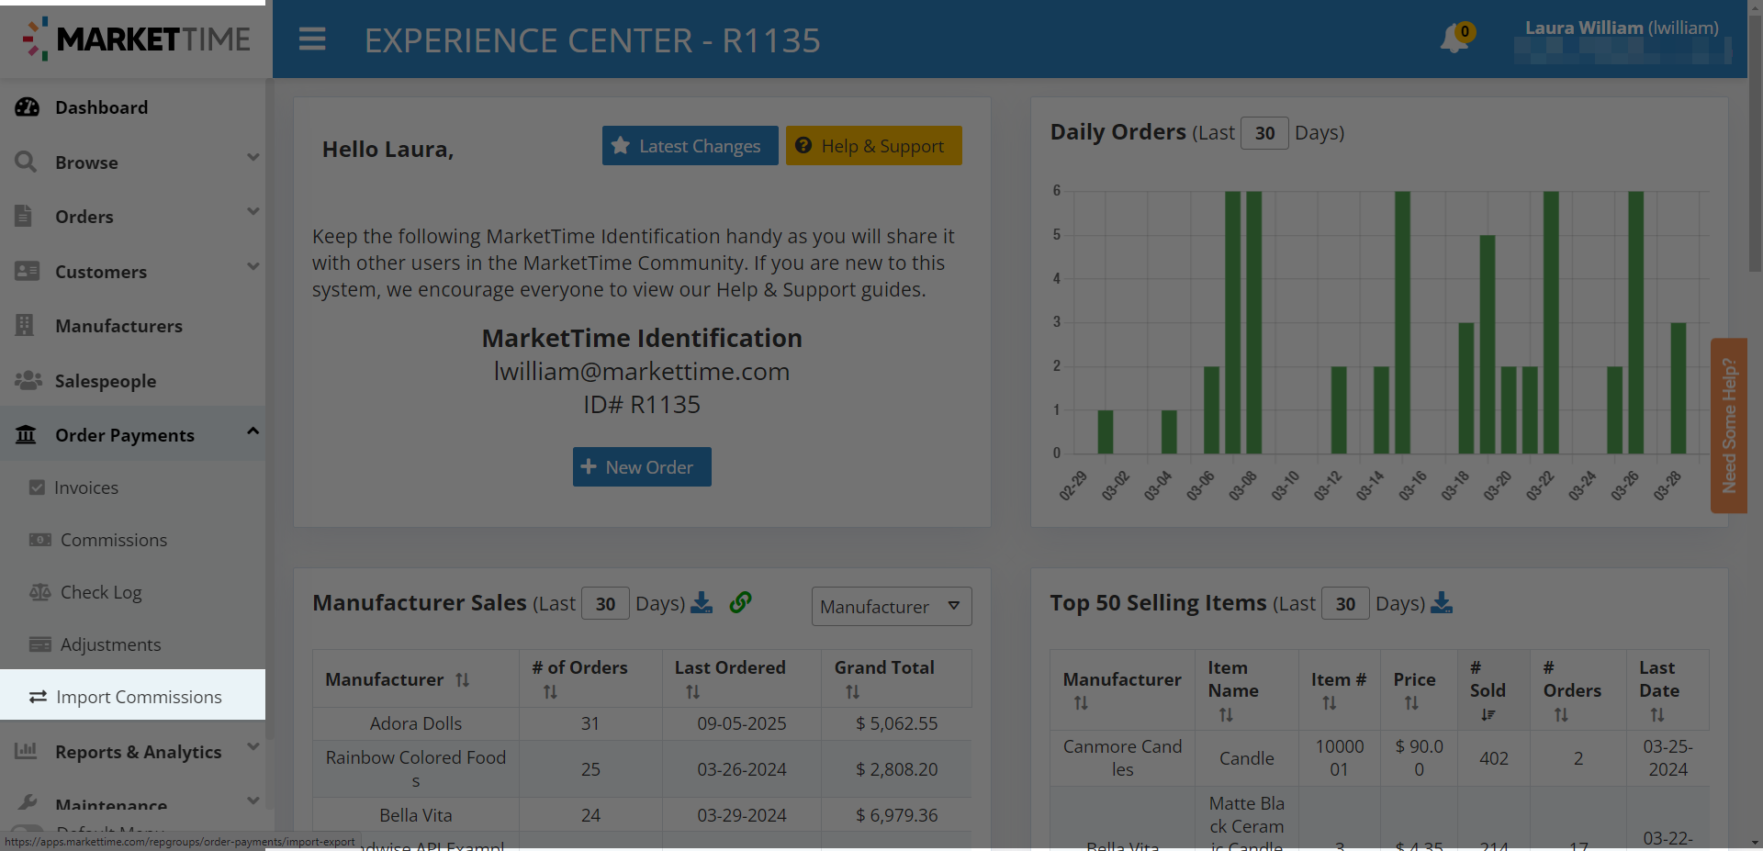
Task: Open the hamburger menu icon
Action: click(312, 39)
